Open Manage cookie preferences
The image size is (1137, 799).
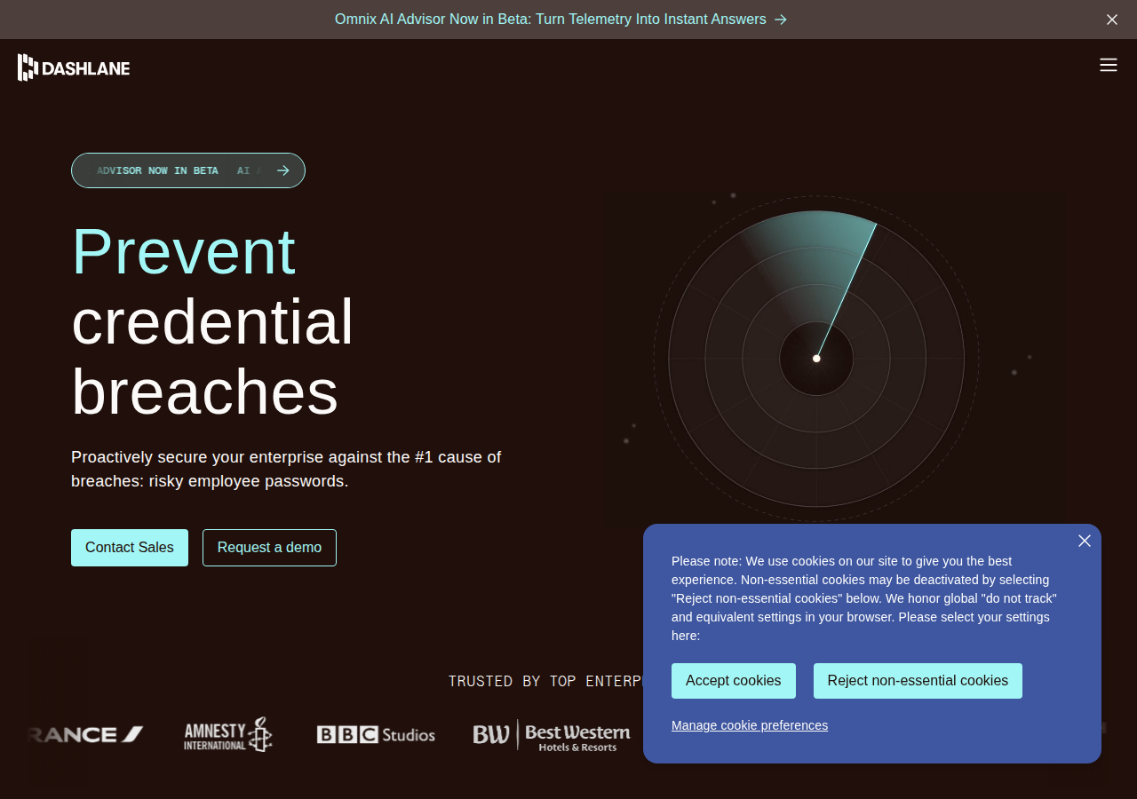[x=750, y=725]
